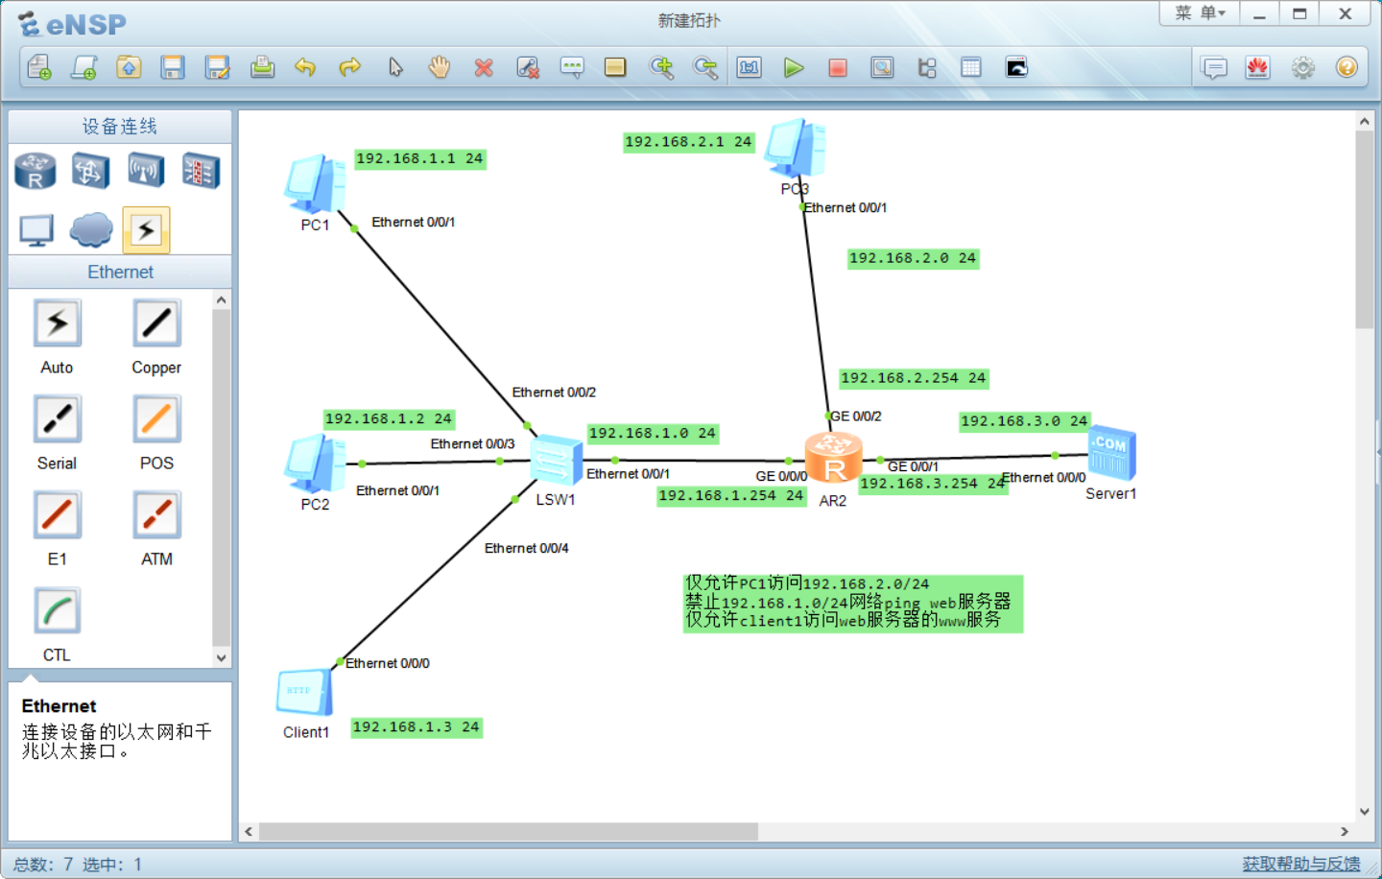Choose the Cloud device category
The height and width of the screenshot is (879, 1382).
(x=91, y=230)
